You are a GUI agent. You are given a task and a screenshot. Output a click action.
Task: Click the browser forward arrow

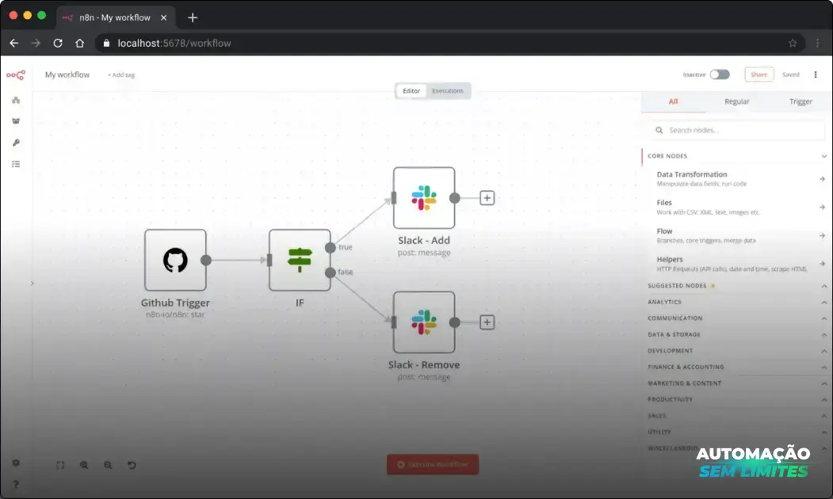click(x=36, y=43)
